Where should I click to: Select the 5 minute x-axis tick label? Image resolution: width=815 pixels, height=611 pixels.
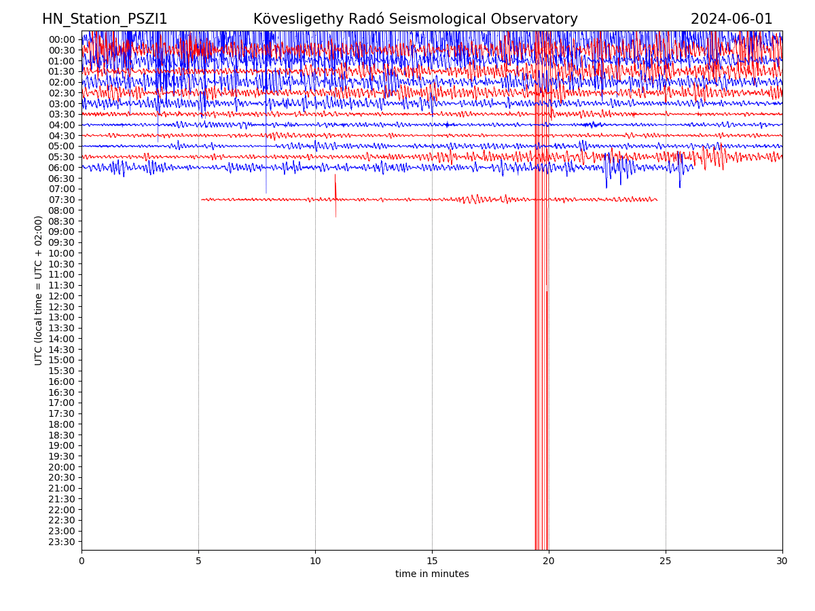[198, 561]
